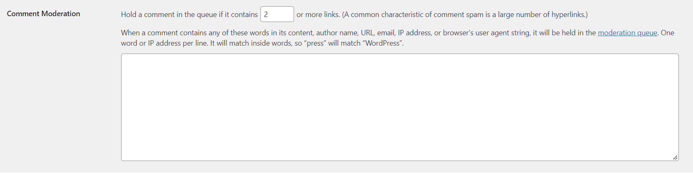Image resolution: width=693 pixels, height=173 pixels.
Task: Open the moderation queue link
Action: (x=627, y=33)
